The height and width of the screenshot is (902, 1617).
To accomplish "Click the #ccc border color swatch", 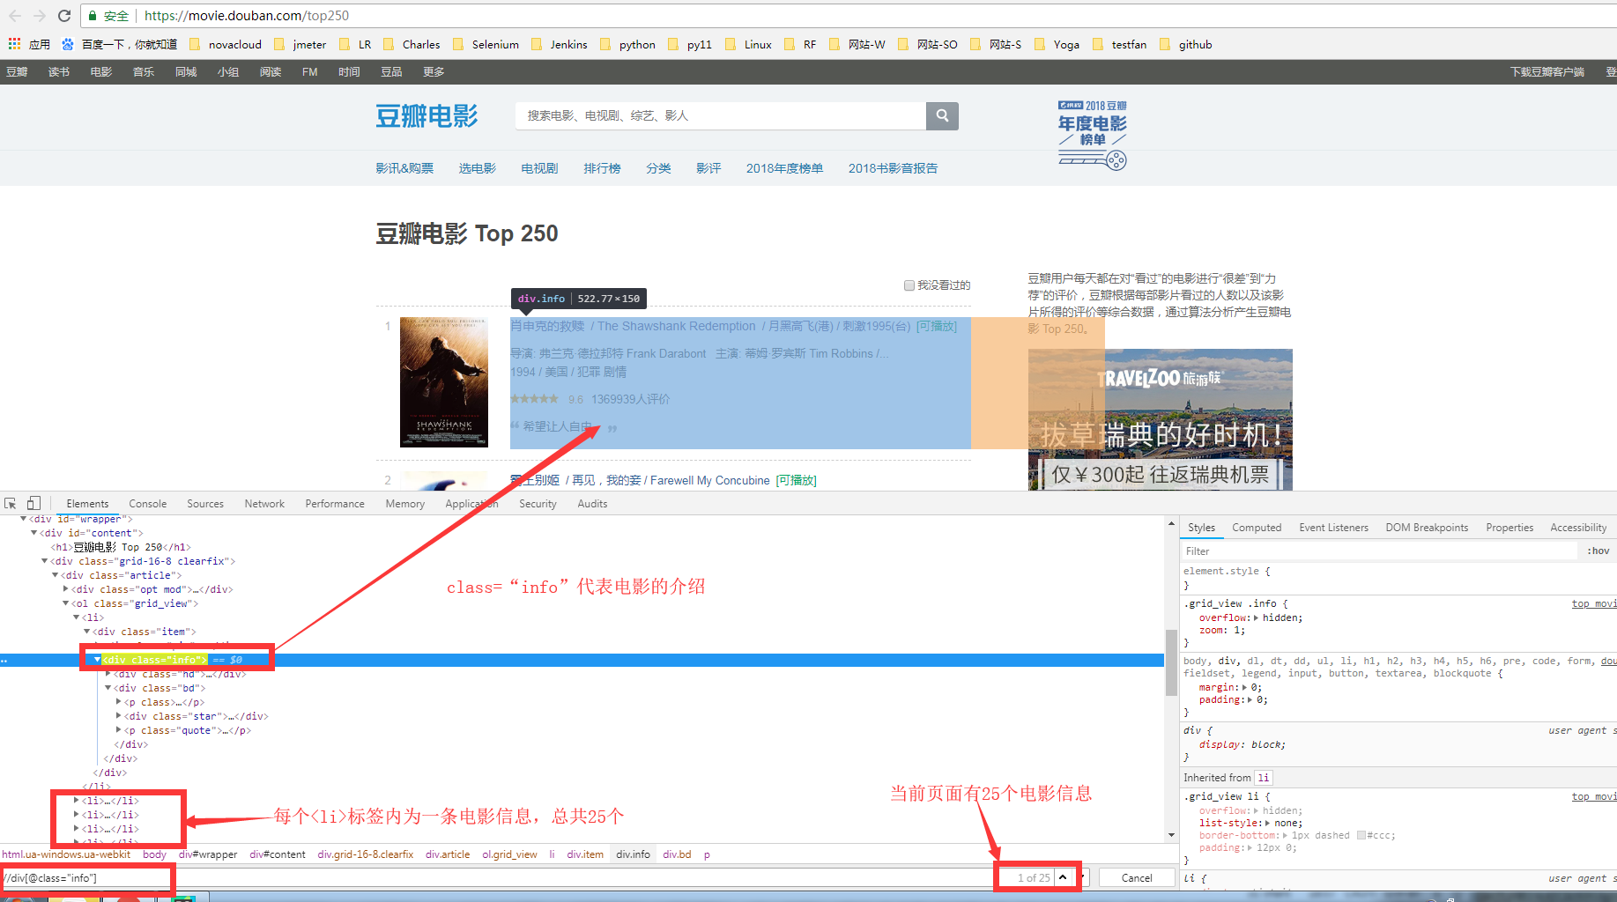I will click(x=1361, y=835).
